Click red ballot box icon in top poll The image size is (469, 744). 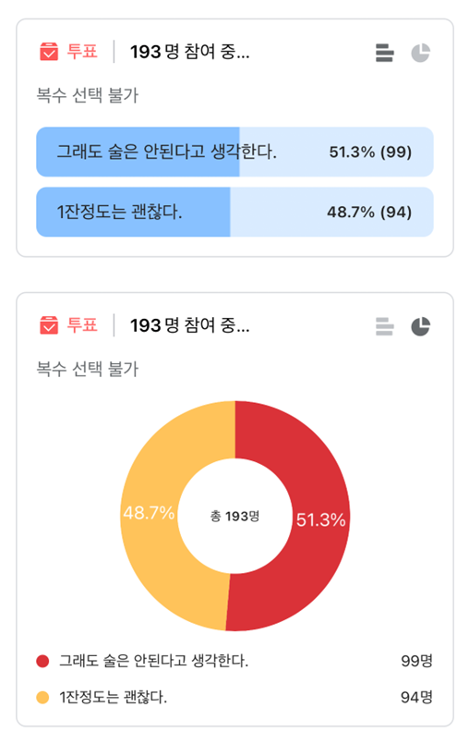click(x=49, y=52)
